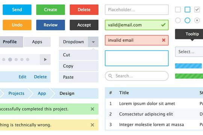Screen dimensions: 203x135
Task: Toggle the checked gray checkbox
Action: pyautogui.click(x=197, y=10)
